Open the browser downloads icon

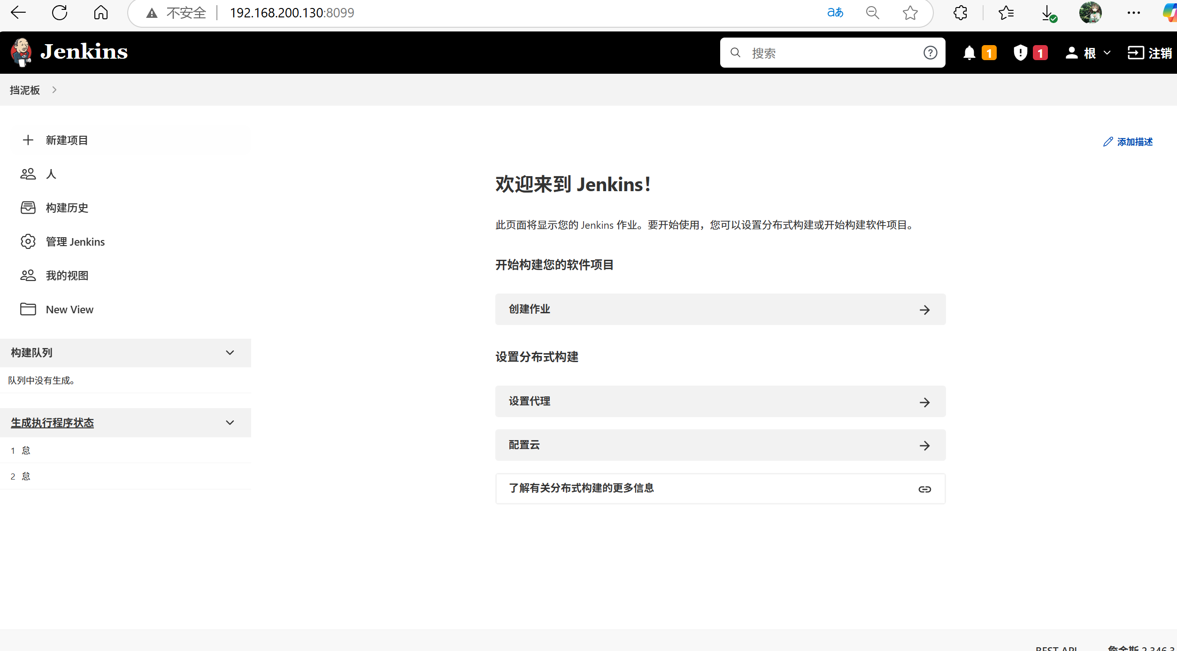[x=1047, y=13]
